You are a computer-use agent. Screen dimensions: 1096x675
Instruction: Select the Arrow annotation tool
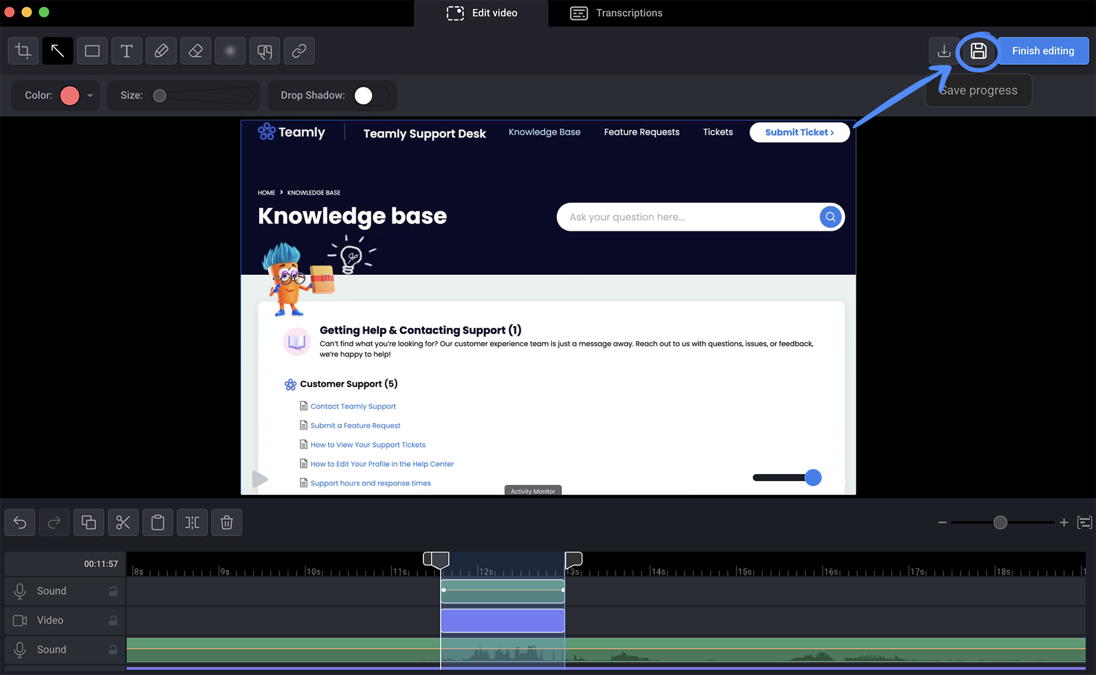58,51
